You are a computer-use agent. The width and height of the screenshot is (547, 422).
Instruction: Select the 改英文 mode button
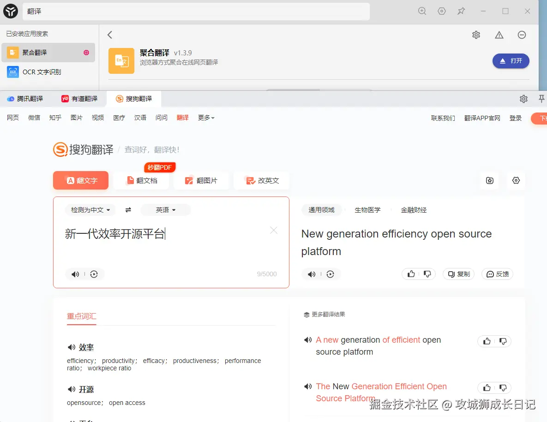coord(262,180)
